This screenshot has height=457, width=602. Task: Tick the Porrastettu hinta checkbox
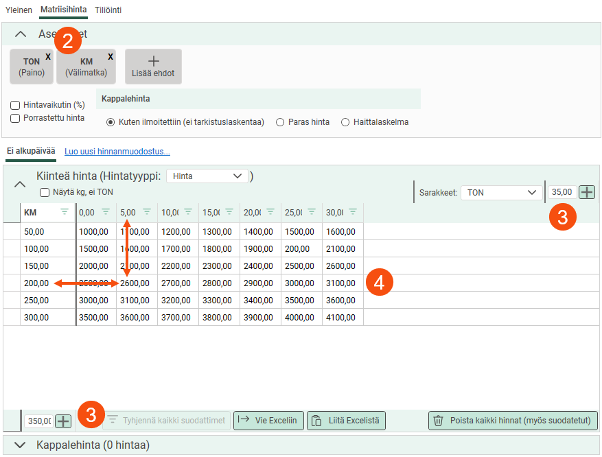point(15,118)
